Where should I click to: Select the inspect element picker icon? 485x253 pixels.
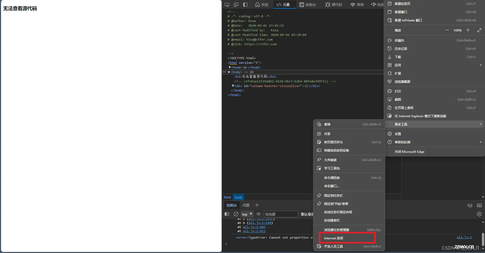(227, 5)
